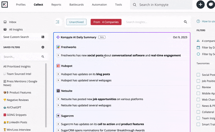Open All Insights link
The height and width of the screenshot is (132, 215).
(x=16, y=29)
